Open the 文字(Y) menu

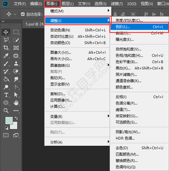point(84,4)
